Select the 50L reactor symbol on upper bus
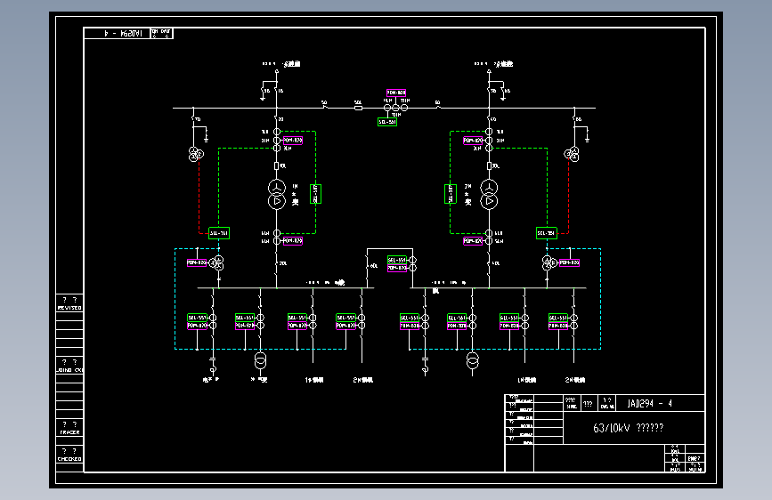This screenshot has height=500, width=772. click(x=359, y=108)
